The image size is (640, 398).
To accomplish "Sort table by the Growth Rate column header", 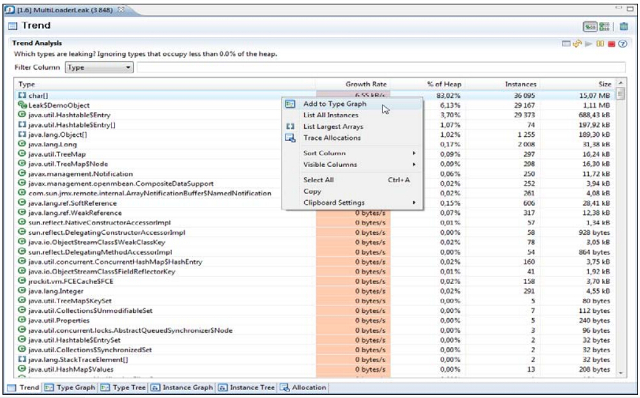I will [353, 84].
